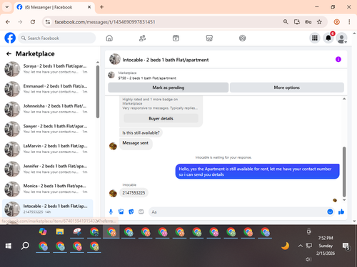357x267 pixels.
Task: Open LaMarvin's conversation
Action: tap(48, 149)
